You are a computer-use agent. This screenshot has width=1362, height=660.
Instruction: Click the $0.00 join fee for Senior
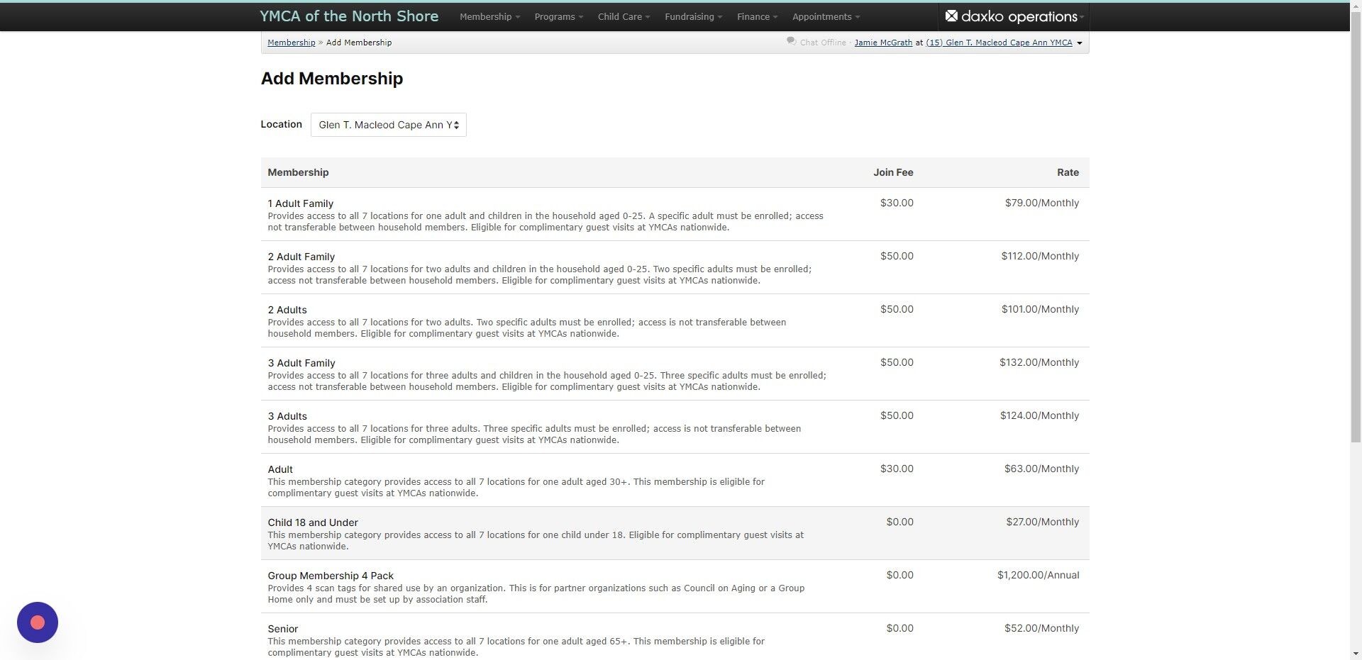tap(899, 628)
